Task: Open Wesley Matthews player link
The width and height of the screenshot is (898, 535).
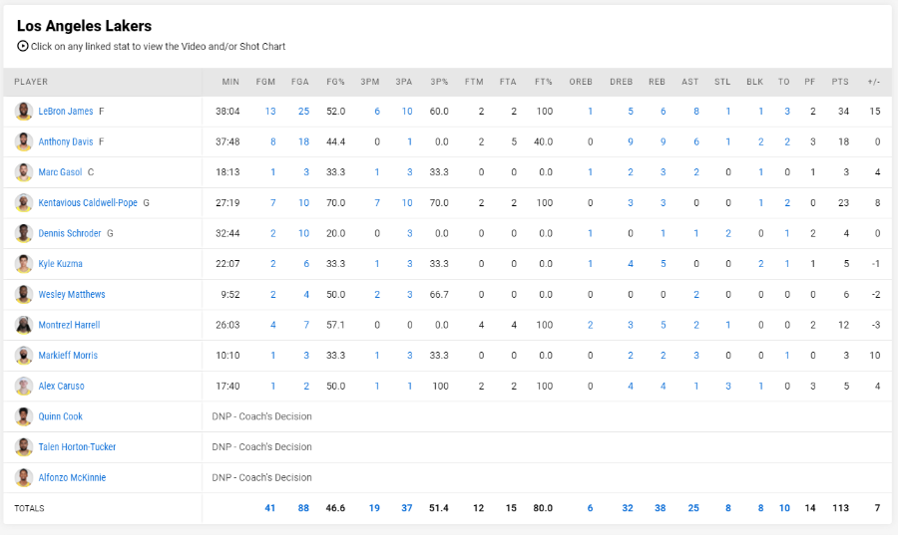Action: [x=72, y=294]
